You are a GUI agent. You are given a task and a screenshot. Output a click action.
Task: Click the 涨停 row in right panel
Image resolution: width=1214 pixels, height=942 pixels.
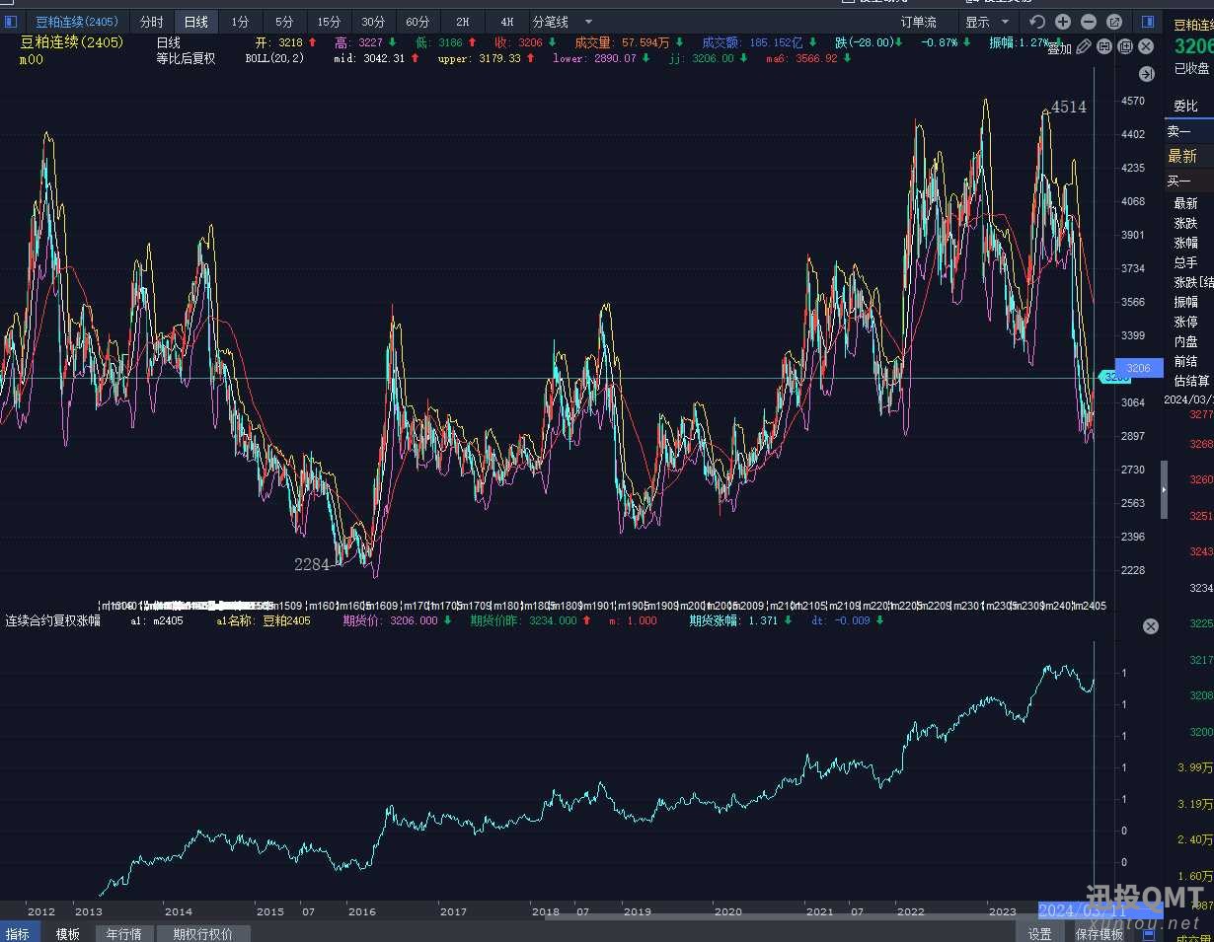[1189, 322]
